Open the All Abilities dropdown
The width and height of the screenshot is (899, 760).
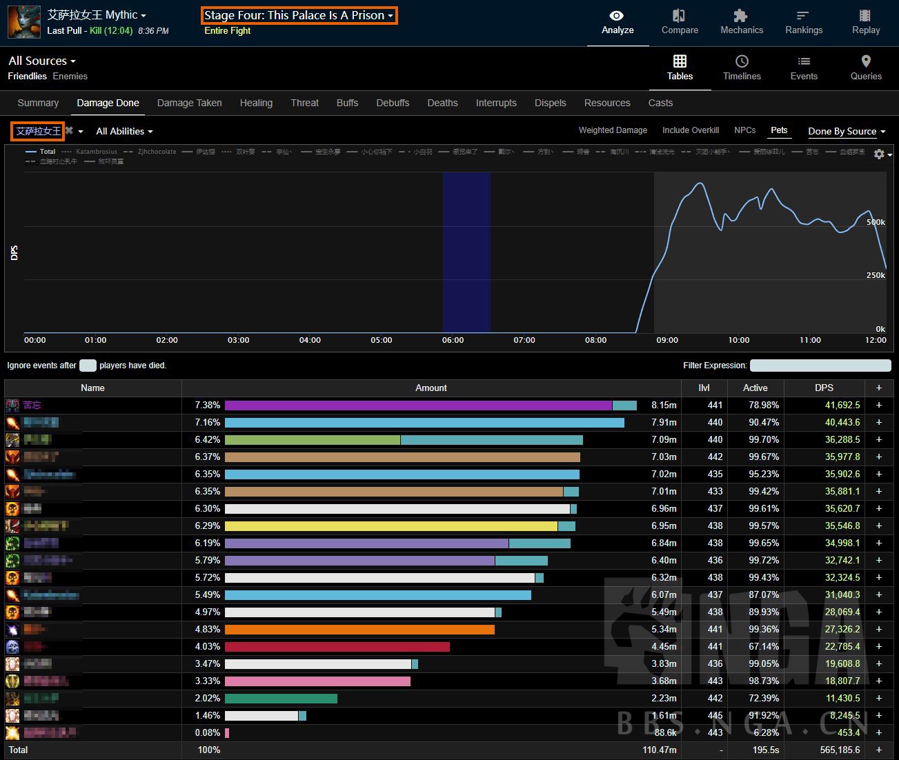[x=124, y=131]
